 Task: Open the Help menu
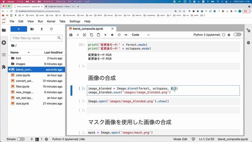tap(87, 21)
